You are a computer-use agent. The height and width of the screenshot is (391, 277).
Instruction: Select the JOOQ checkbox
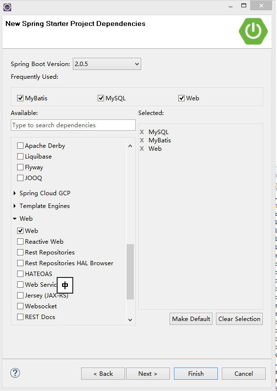coord(20,178)
